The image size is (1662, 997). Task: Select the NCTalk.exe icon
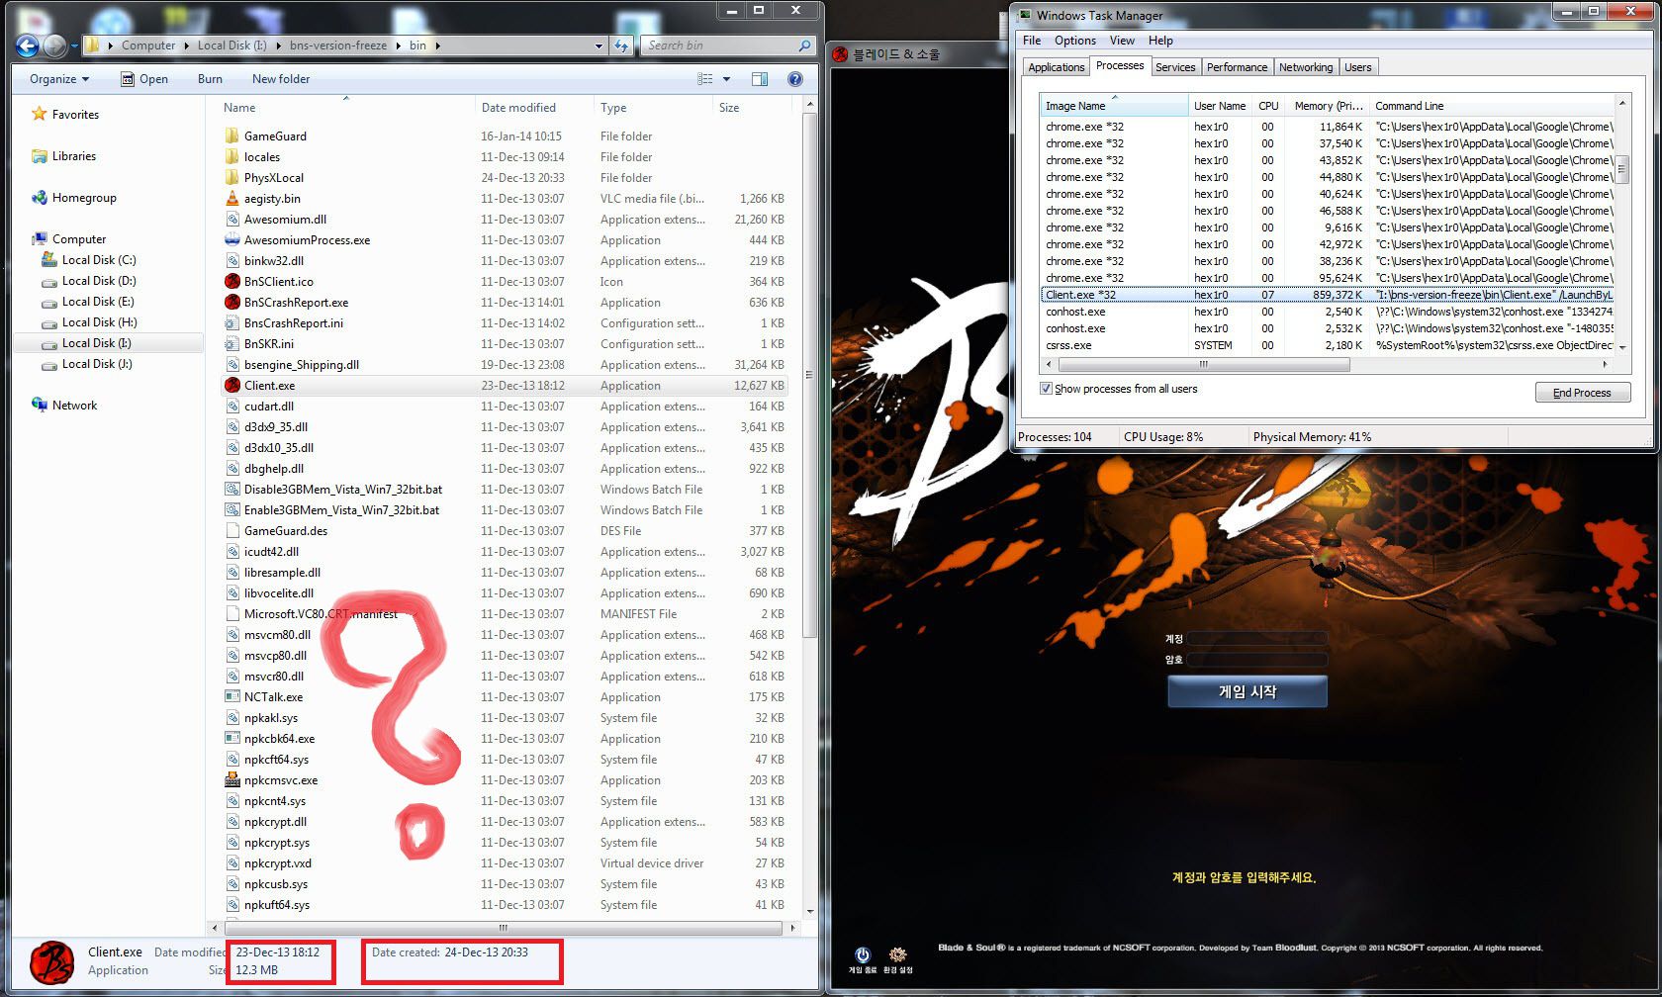tap(232, 696)
